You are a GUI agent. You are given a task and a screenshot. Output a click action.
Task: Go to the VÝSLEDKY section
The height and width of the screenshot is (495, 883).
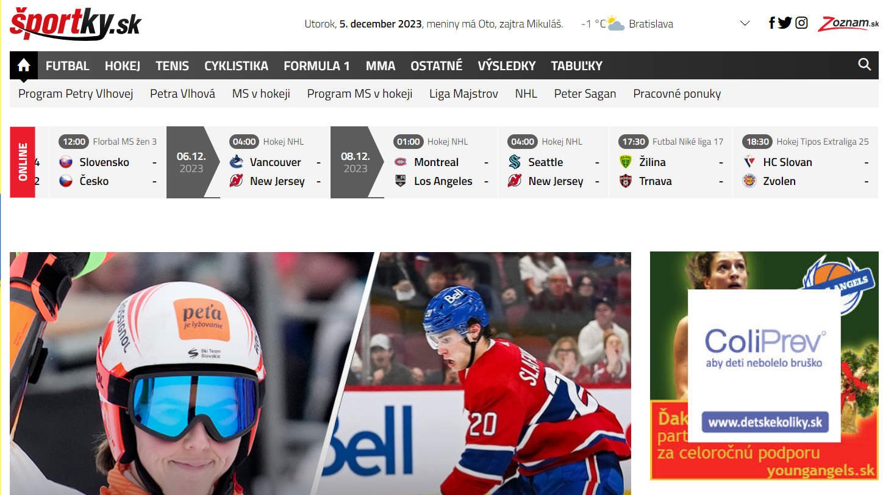pyautogui.click(x=507, y=65)
